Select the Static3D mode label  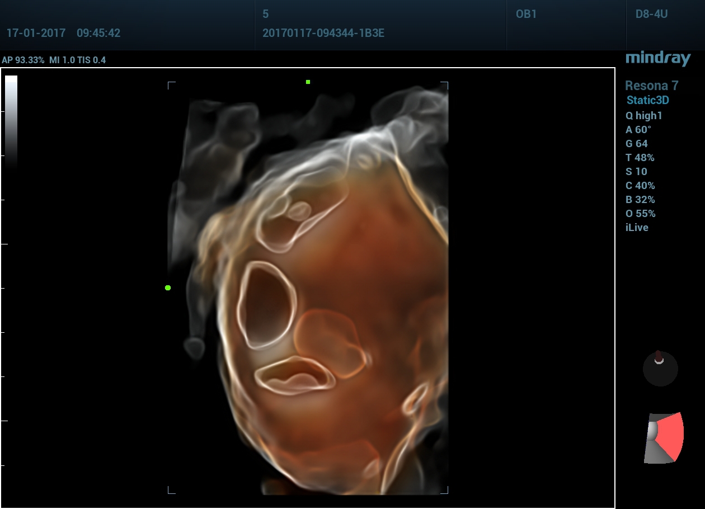647,101
